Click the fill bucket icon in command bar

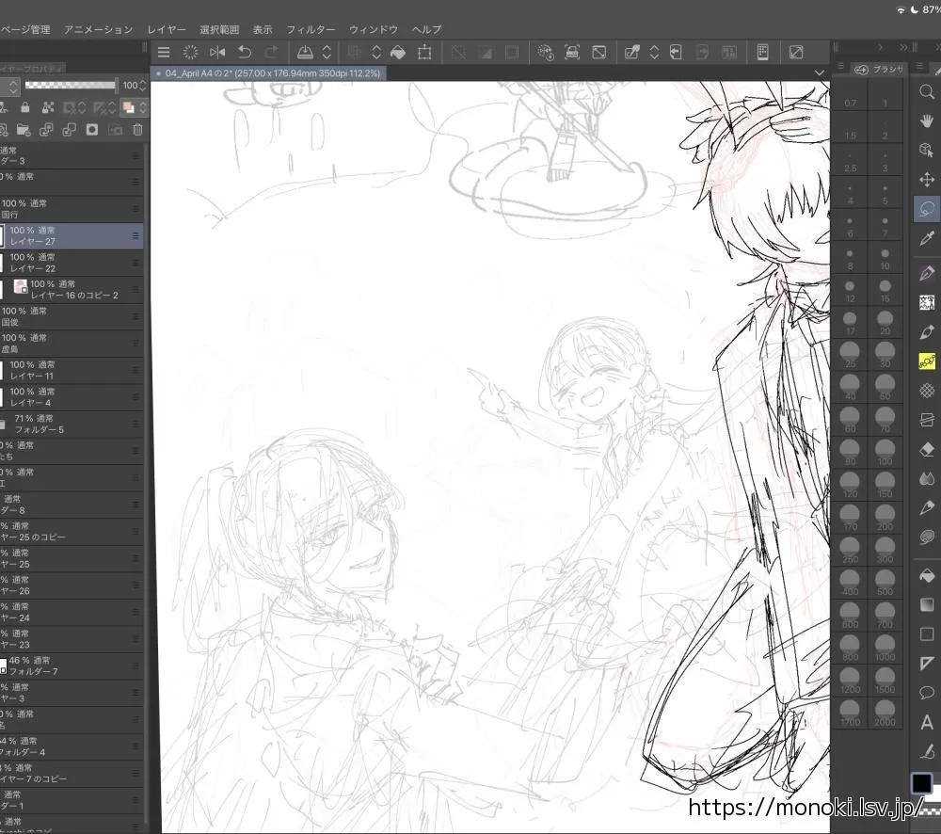pyautogui.click(x=398, y=53)
